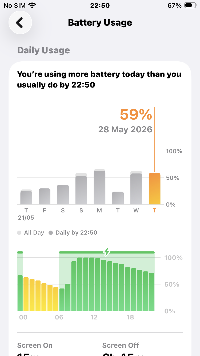Tap the Screen Off label
This screenshot has width=200, height=356.
[121, 345]
